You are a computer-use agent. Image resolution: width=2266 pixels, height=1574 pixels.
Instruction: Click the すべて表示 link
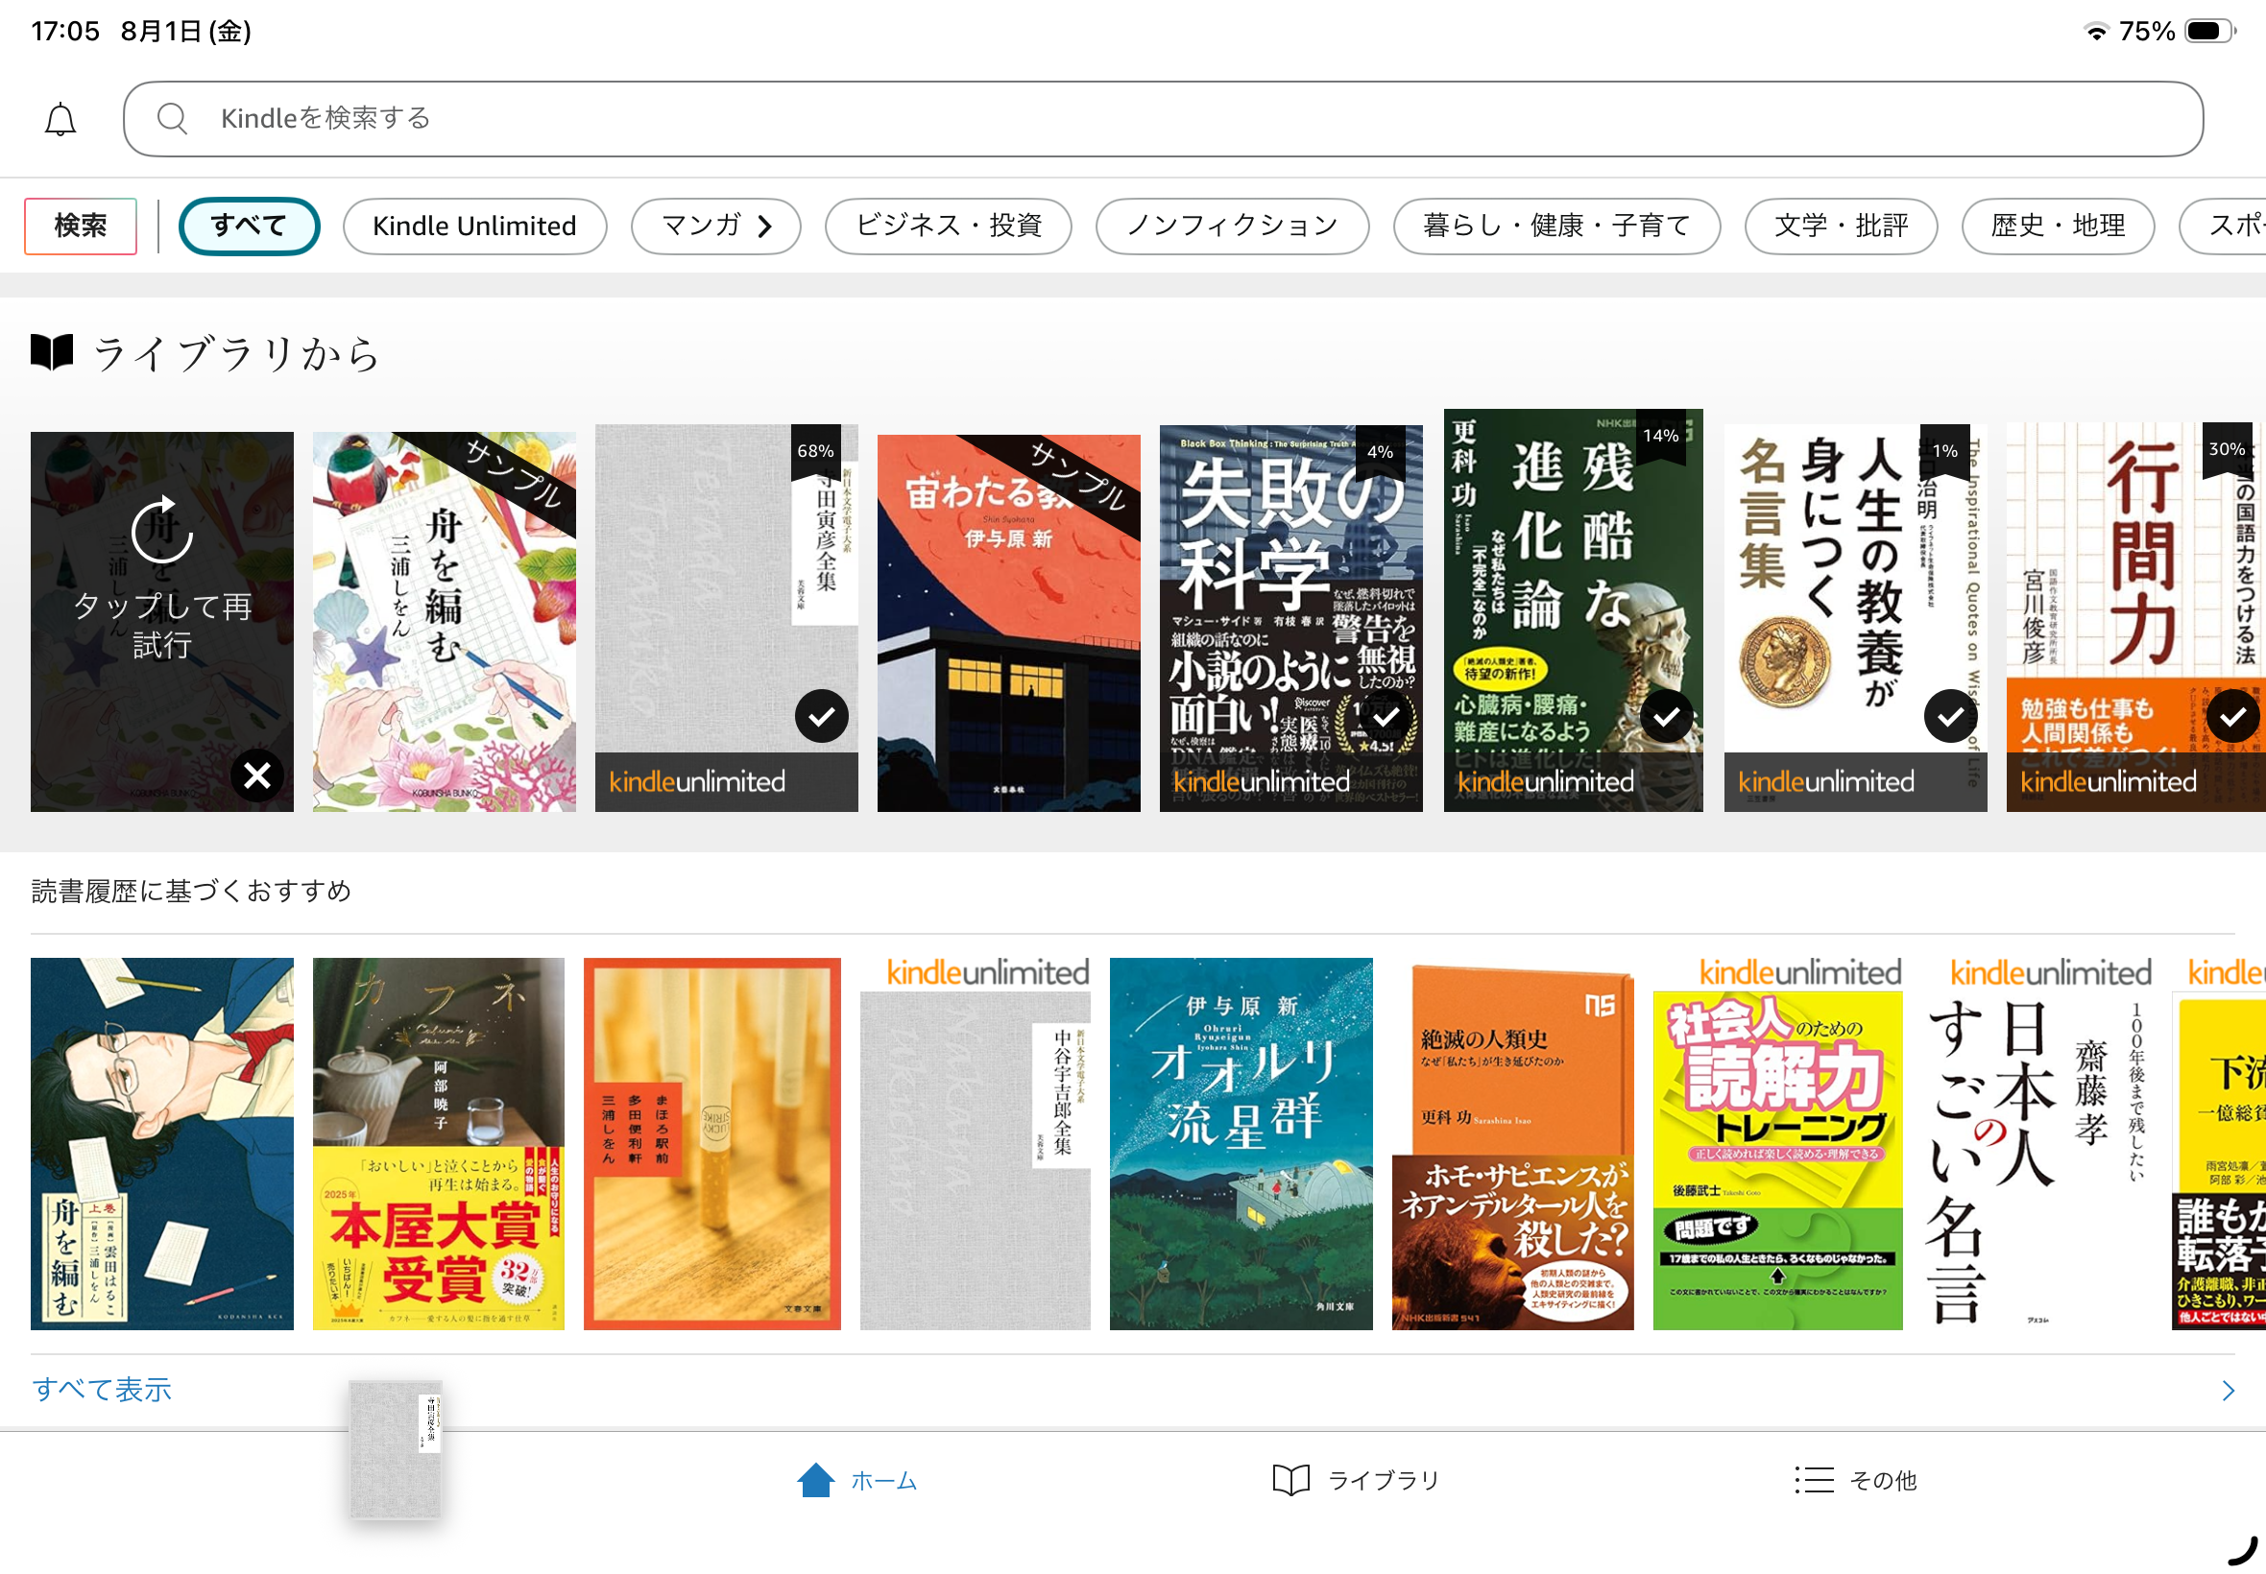(x=102, y=1390)
